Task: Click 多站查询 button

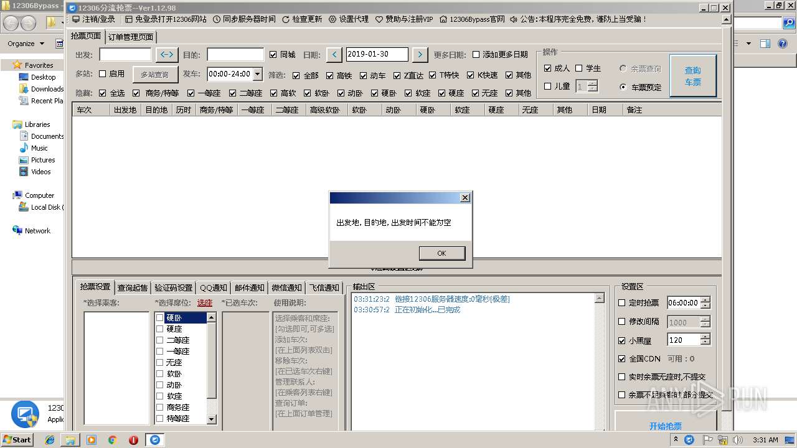Action: [154, 75]
